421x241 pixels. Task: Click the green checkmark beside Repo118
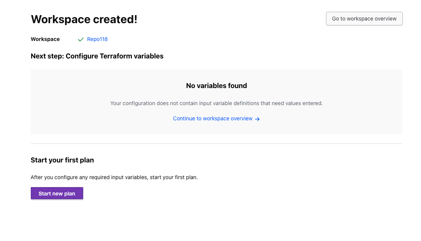(81, 39)
